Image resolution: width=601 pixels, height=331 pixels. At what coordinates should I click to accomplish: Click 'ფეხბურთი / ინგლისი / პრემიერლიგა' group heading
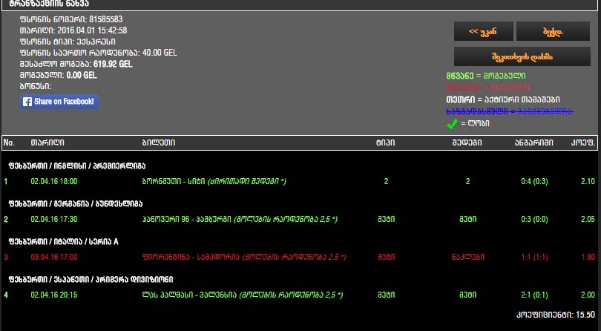click(x=76, y=166)
